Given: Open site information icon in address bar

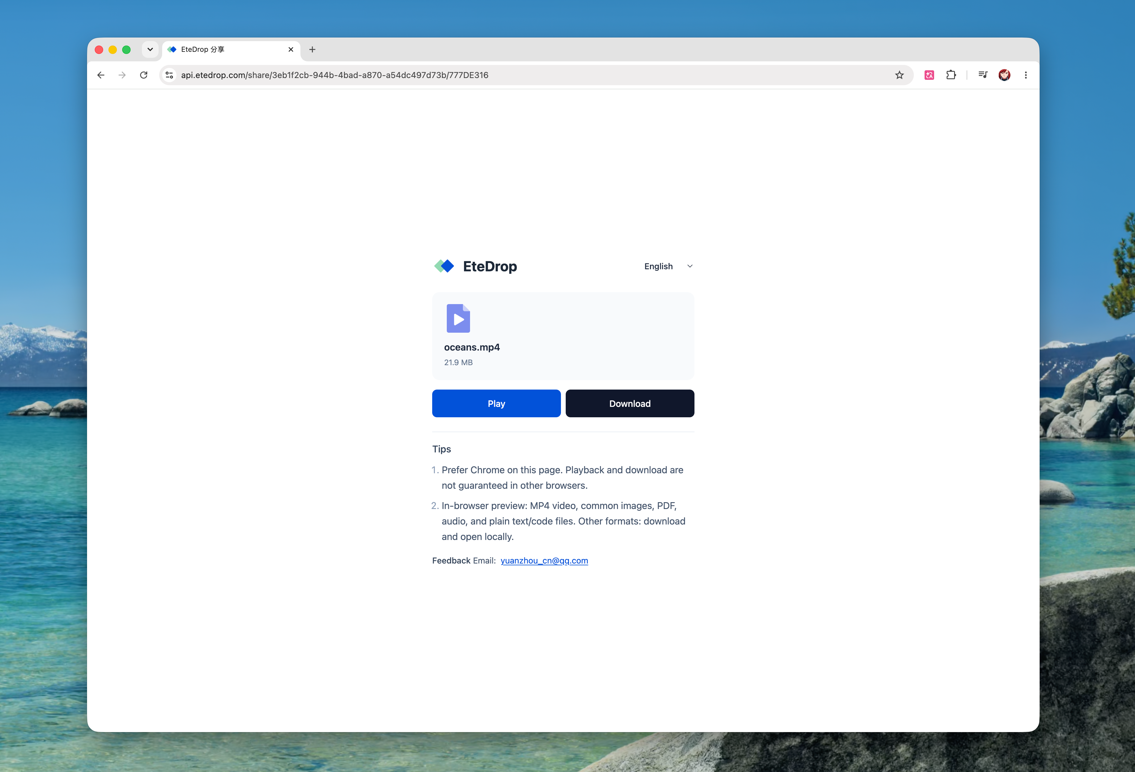Looking at the screenshot, I should 170,75.
